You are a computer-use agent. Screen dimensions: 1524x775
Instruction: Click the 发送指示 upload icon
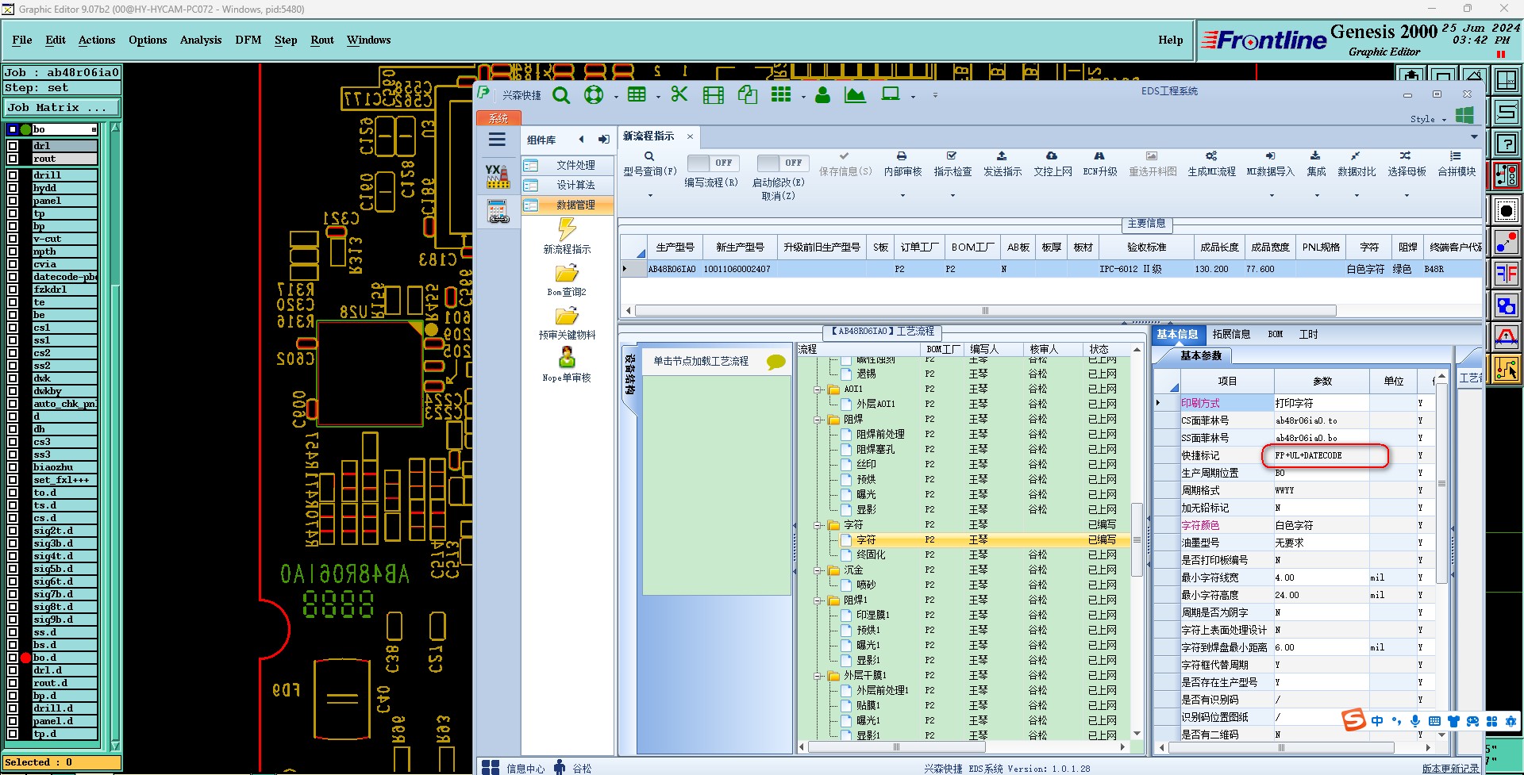pos(1002,156)
